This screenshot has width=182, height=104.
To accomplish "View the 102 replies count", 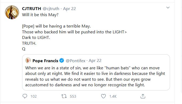I will 34,96.
